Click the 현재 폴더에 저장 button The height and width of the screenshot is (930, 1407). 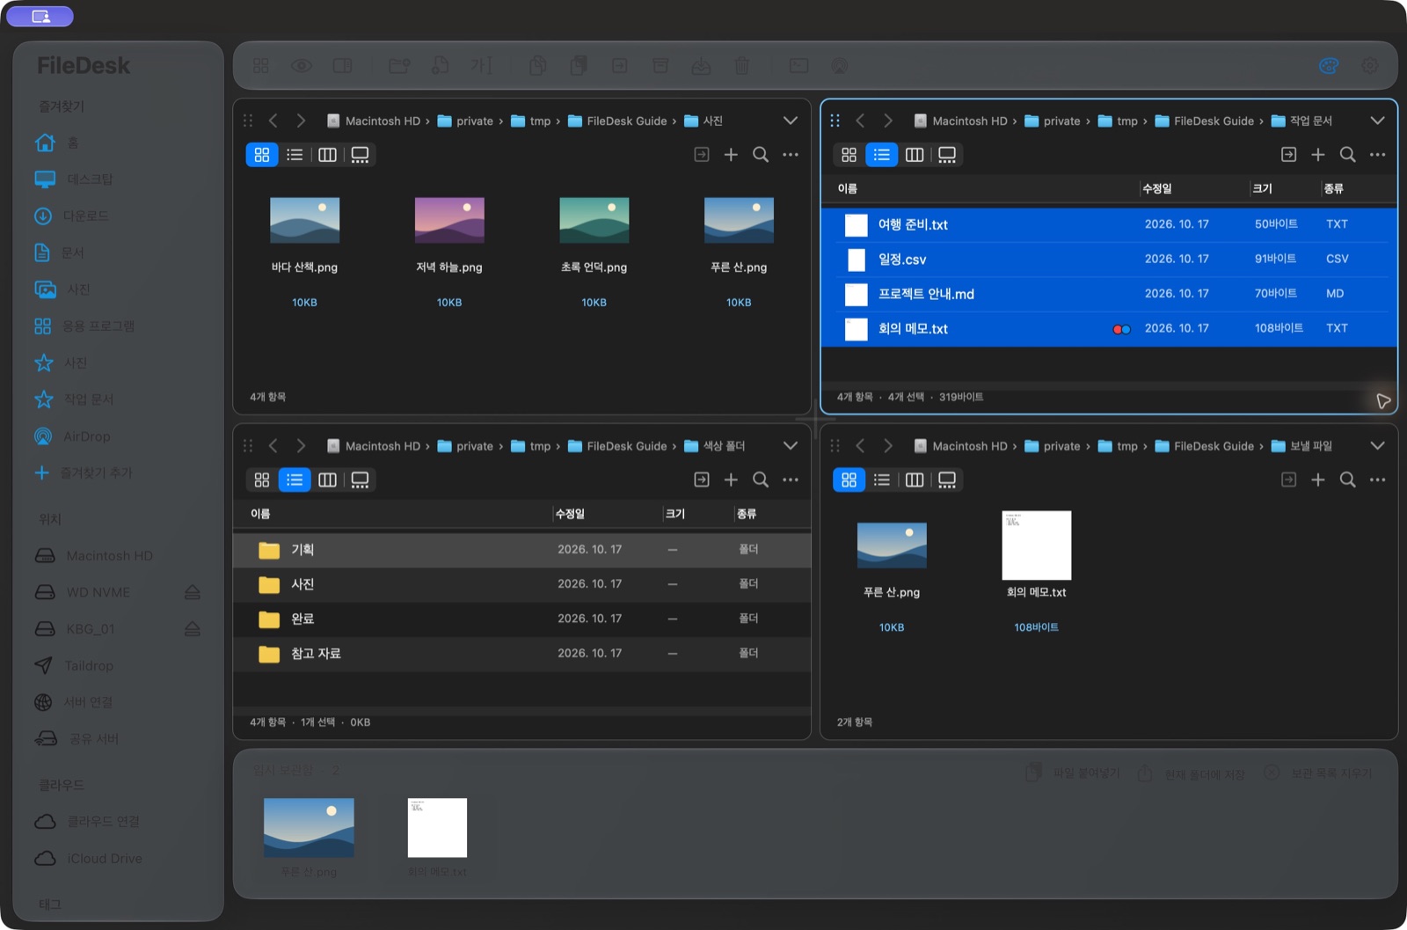(x=1192, y=774)
